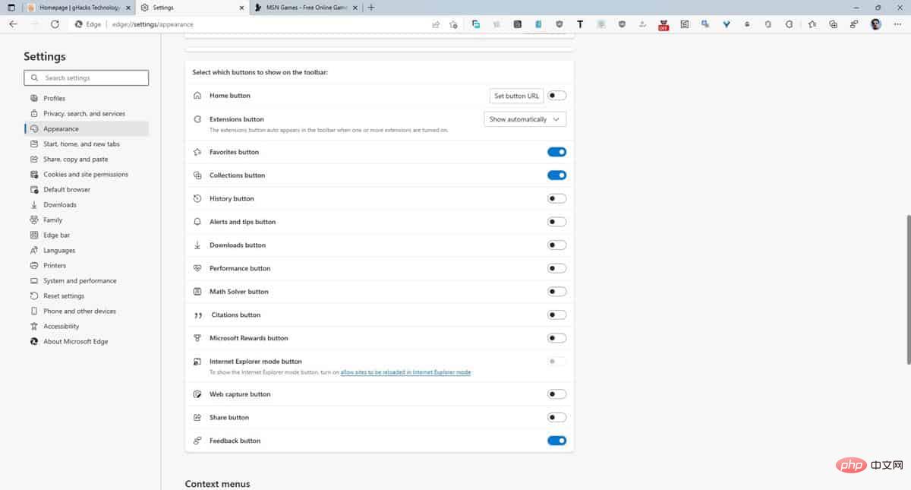Viewport: 911px width, 490px height.
Task: Click the Web capture row icon
Action: tap(197, 394)
